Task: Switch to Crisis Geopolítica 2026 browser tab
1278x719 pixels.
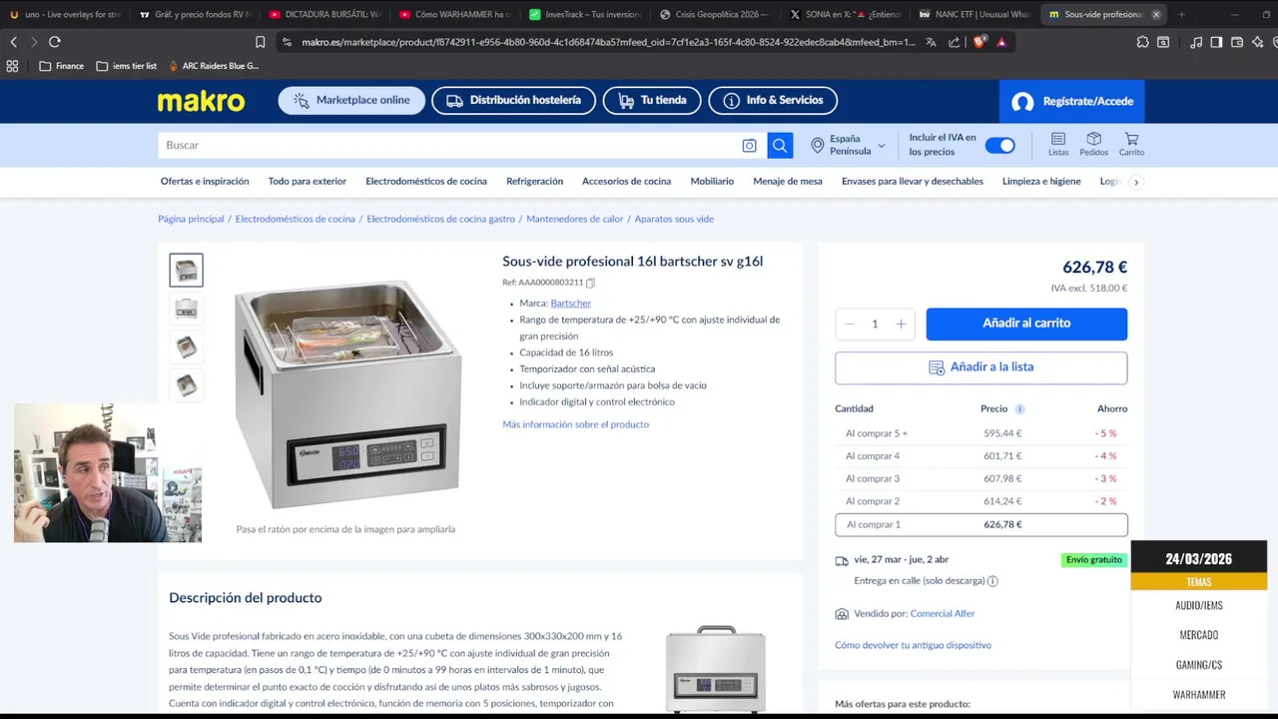Action: click(715, 14)
